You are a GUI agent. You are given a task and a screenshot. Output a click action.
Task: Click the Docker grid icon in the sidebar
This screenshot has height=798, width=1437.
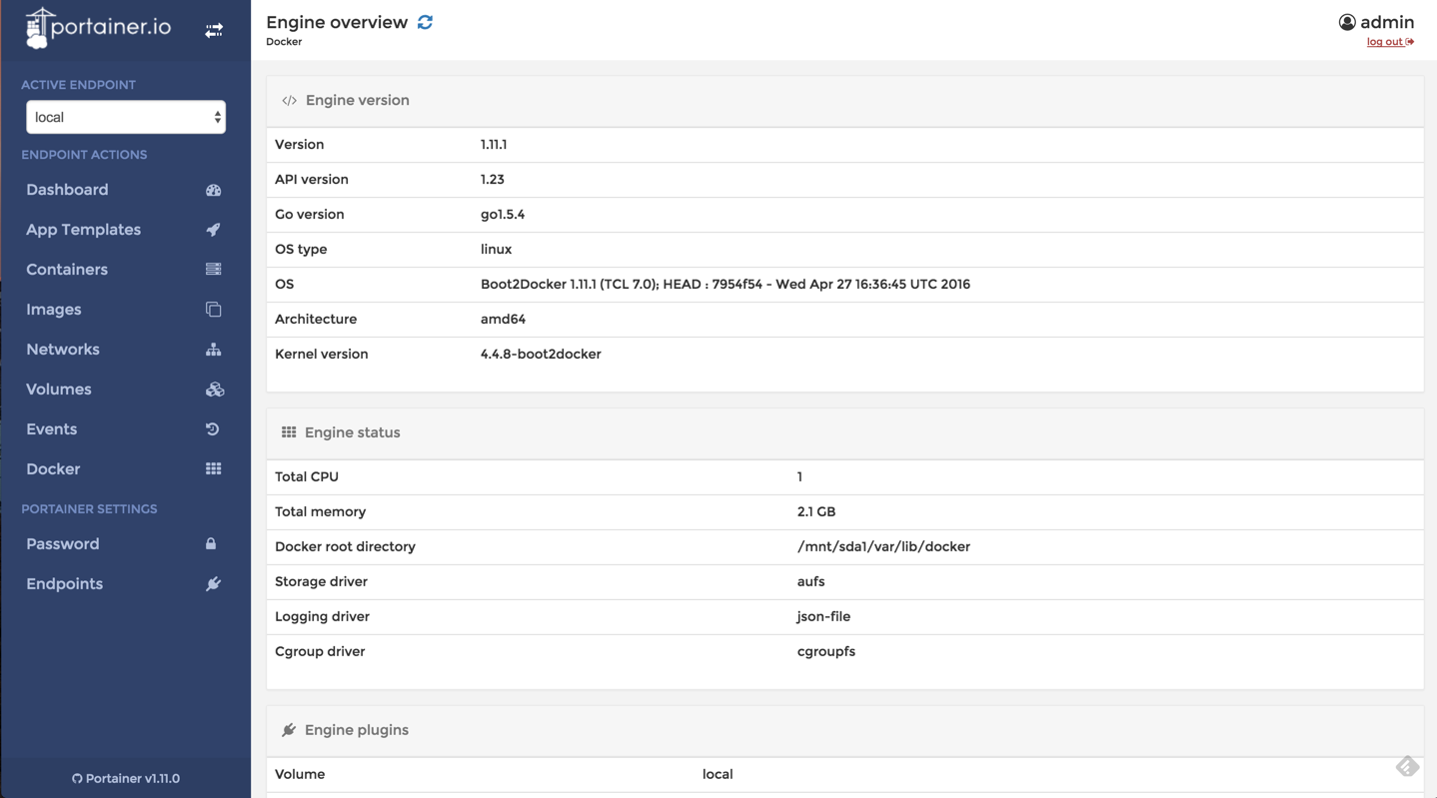214,469
